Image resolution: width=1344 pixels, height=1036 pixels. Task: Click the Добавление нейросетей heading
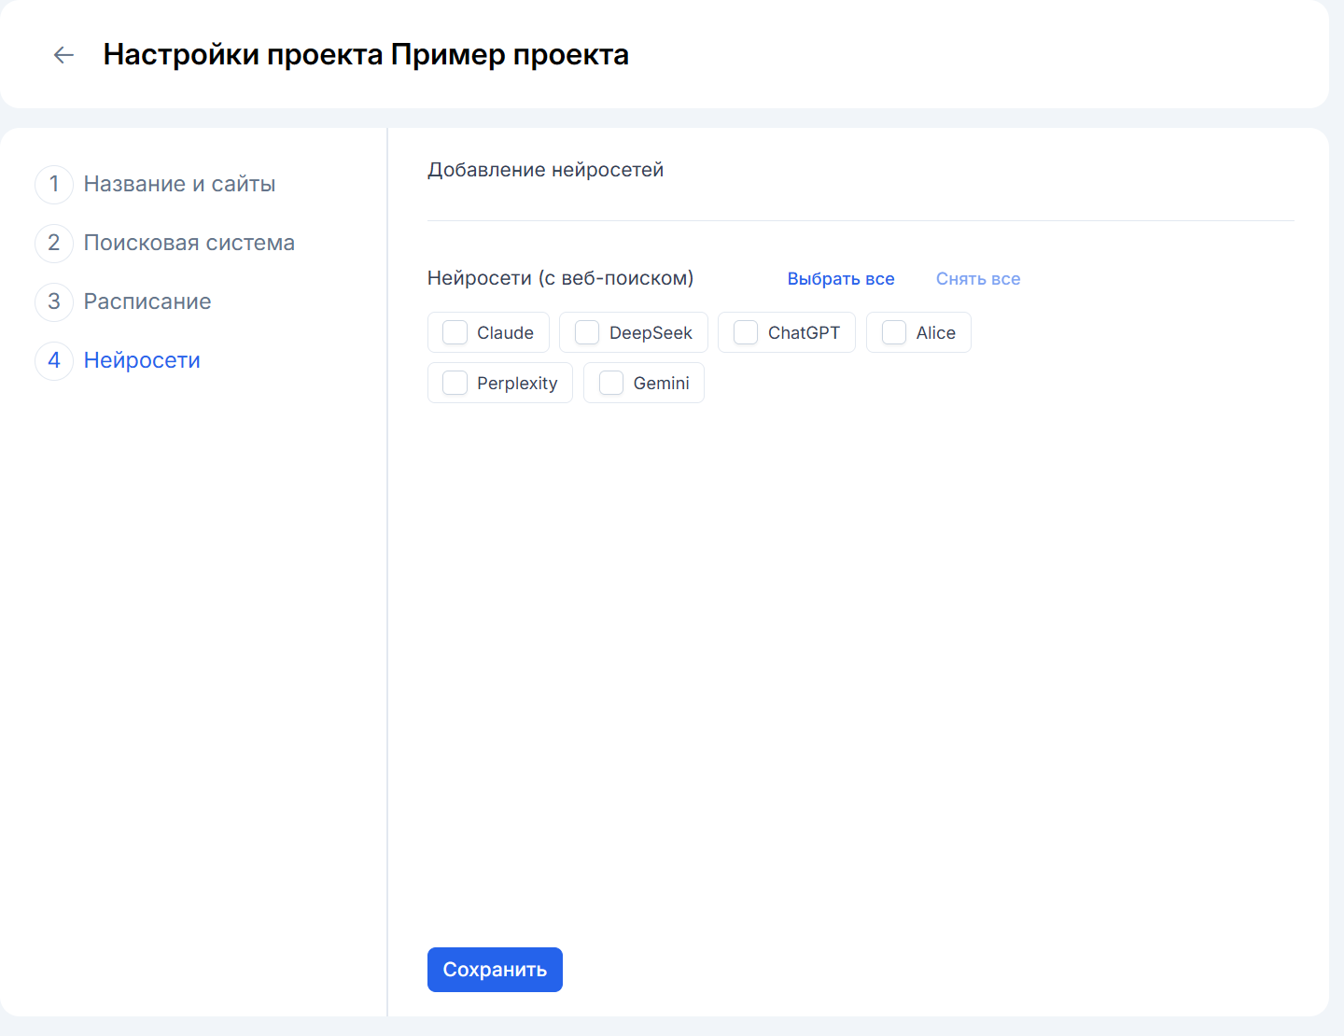tap(546, 170)
